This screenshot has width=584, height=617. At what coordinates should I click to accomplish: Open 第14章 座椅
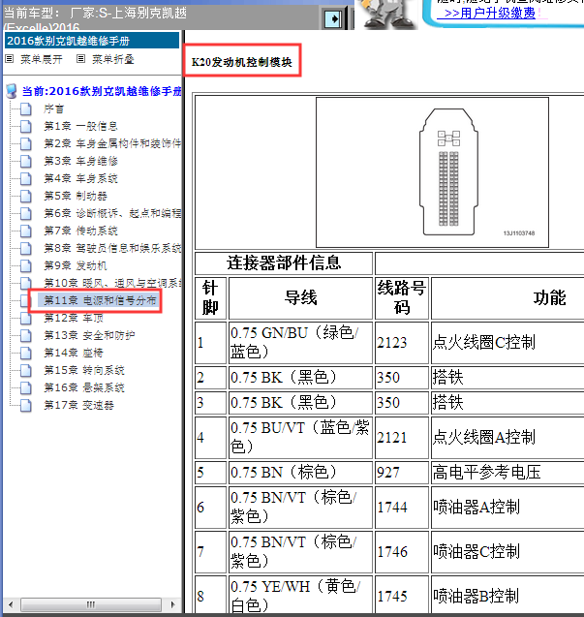coord(74,353)
